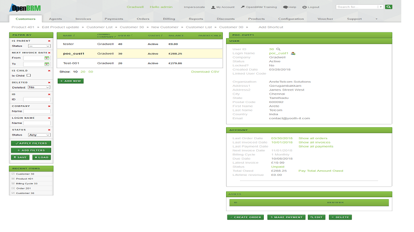Screen dimensions: 414x232
Task: Show all orders link
Action: click(313, 139)
